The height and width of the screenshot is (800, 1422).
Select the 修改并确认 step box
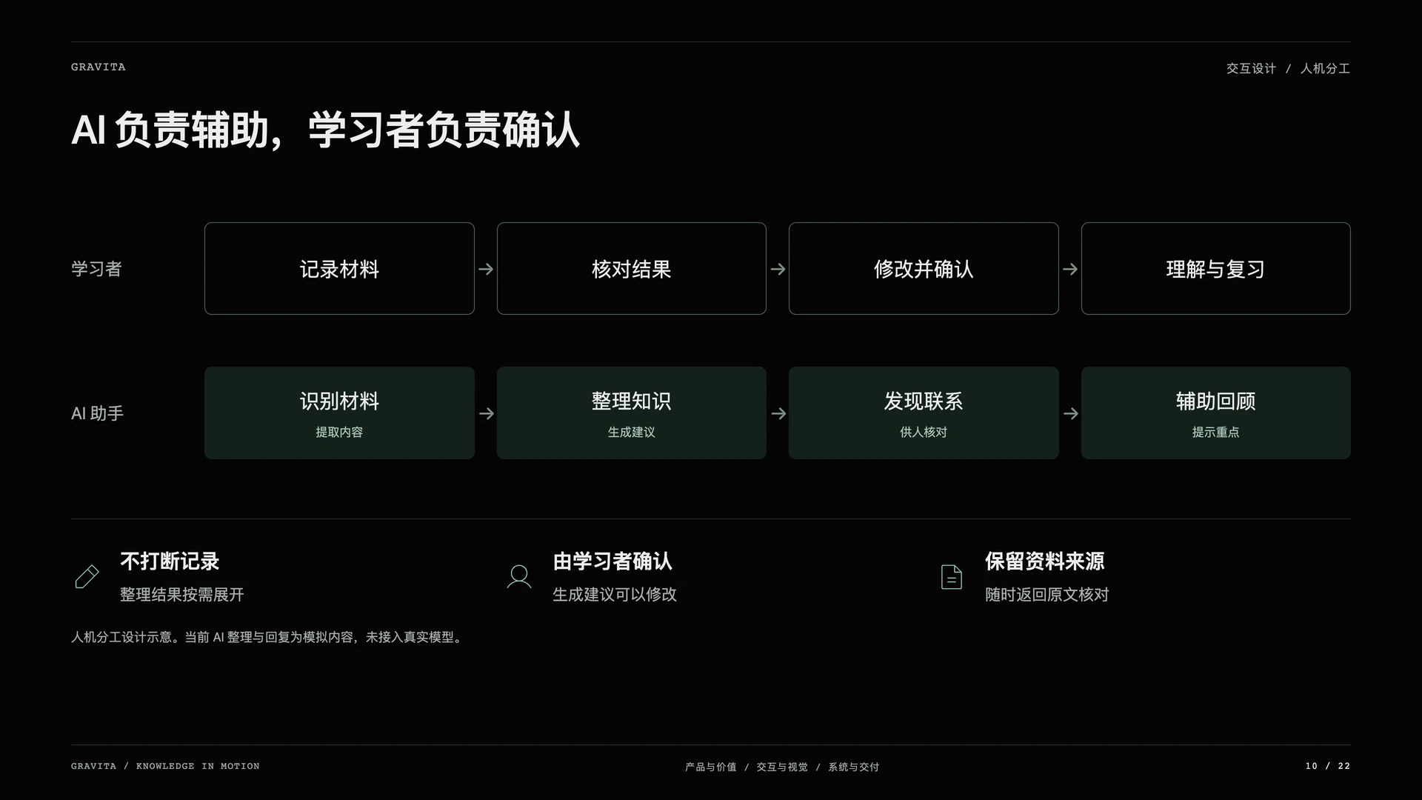point(924,269)
